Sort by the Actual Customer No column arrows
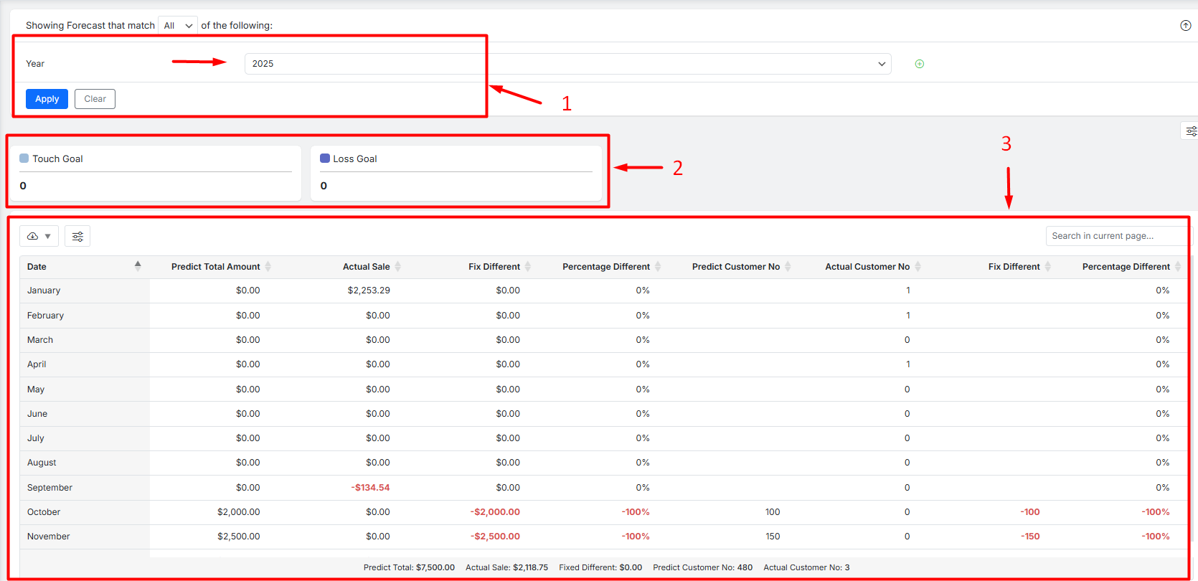The width and height of the screenshot is (1198, 581). coord(918,267)
